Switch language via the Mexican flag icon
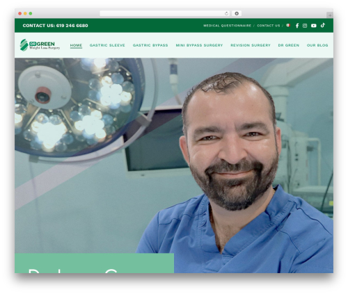Screen dimensions: 348x294 pyautogui.click(x=288, y=25)
